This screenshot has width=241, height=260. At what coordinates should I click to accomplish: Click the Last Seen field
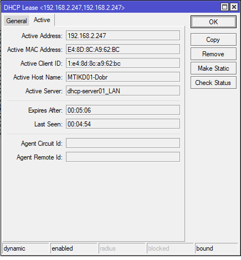(123, 124)
